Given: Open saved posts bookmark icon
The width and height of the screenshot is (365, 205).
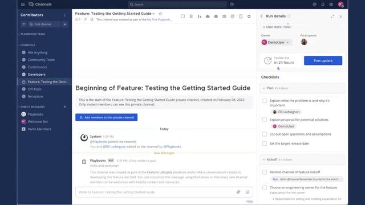Looking at the screenshot, I should (323, 4).
